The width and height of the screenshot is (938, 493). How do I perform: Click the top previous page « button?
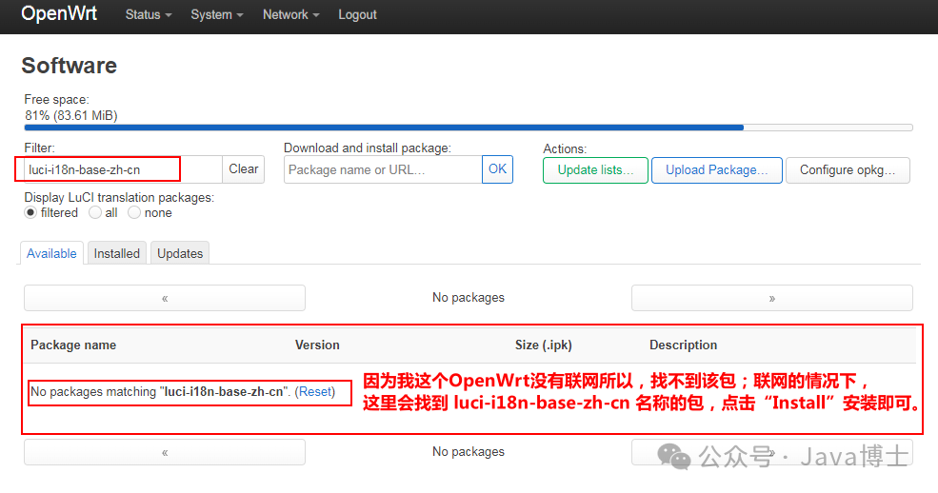coord(165,298)
